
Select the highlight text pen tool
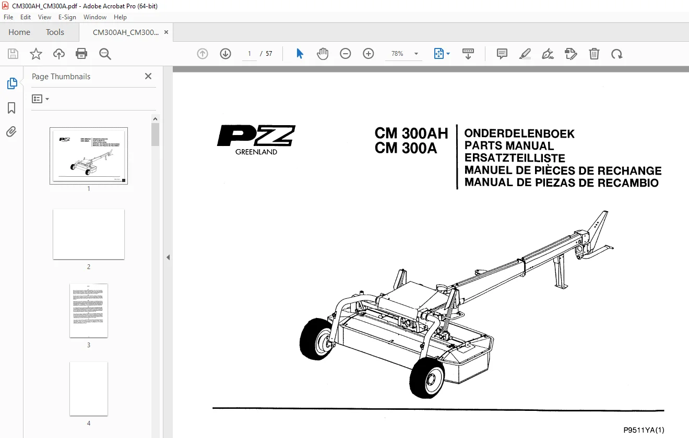pos(525,54)
